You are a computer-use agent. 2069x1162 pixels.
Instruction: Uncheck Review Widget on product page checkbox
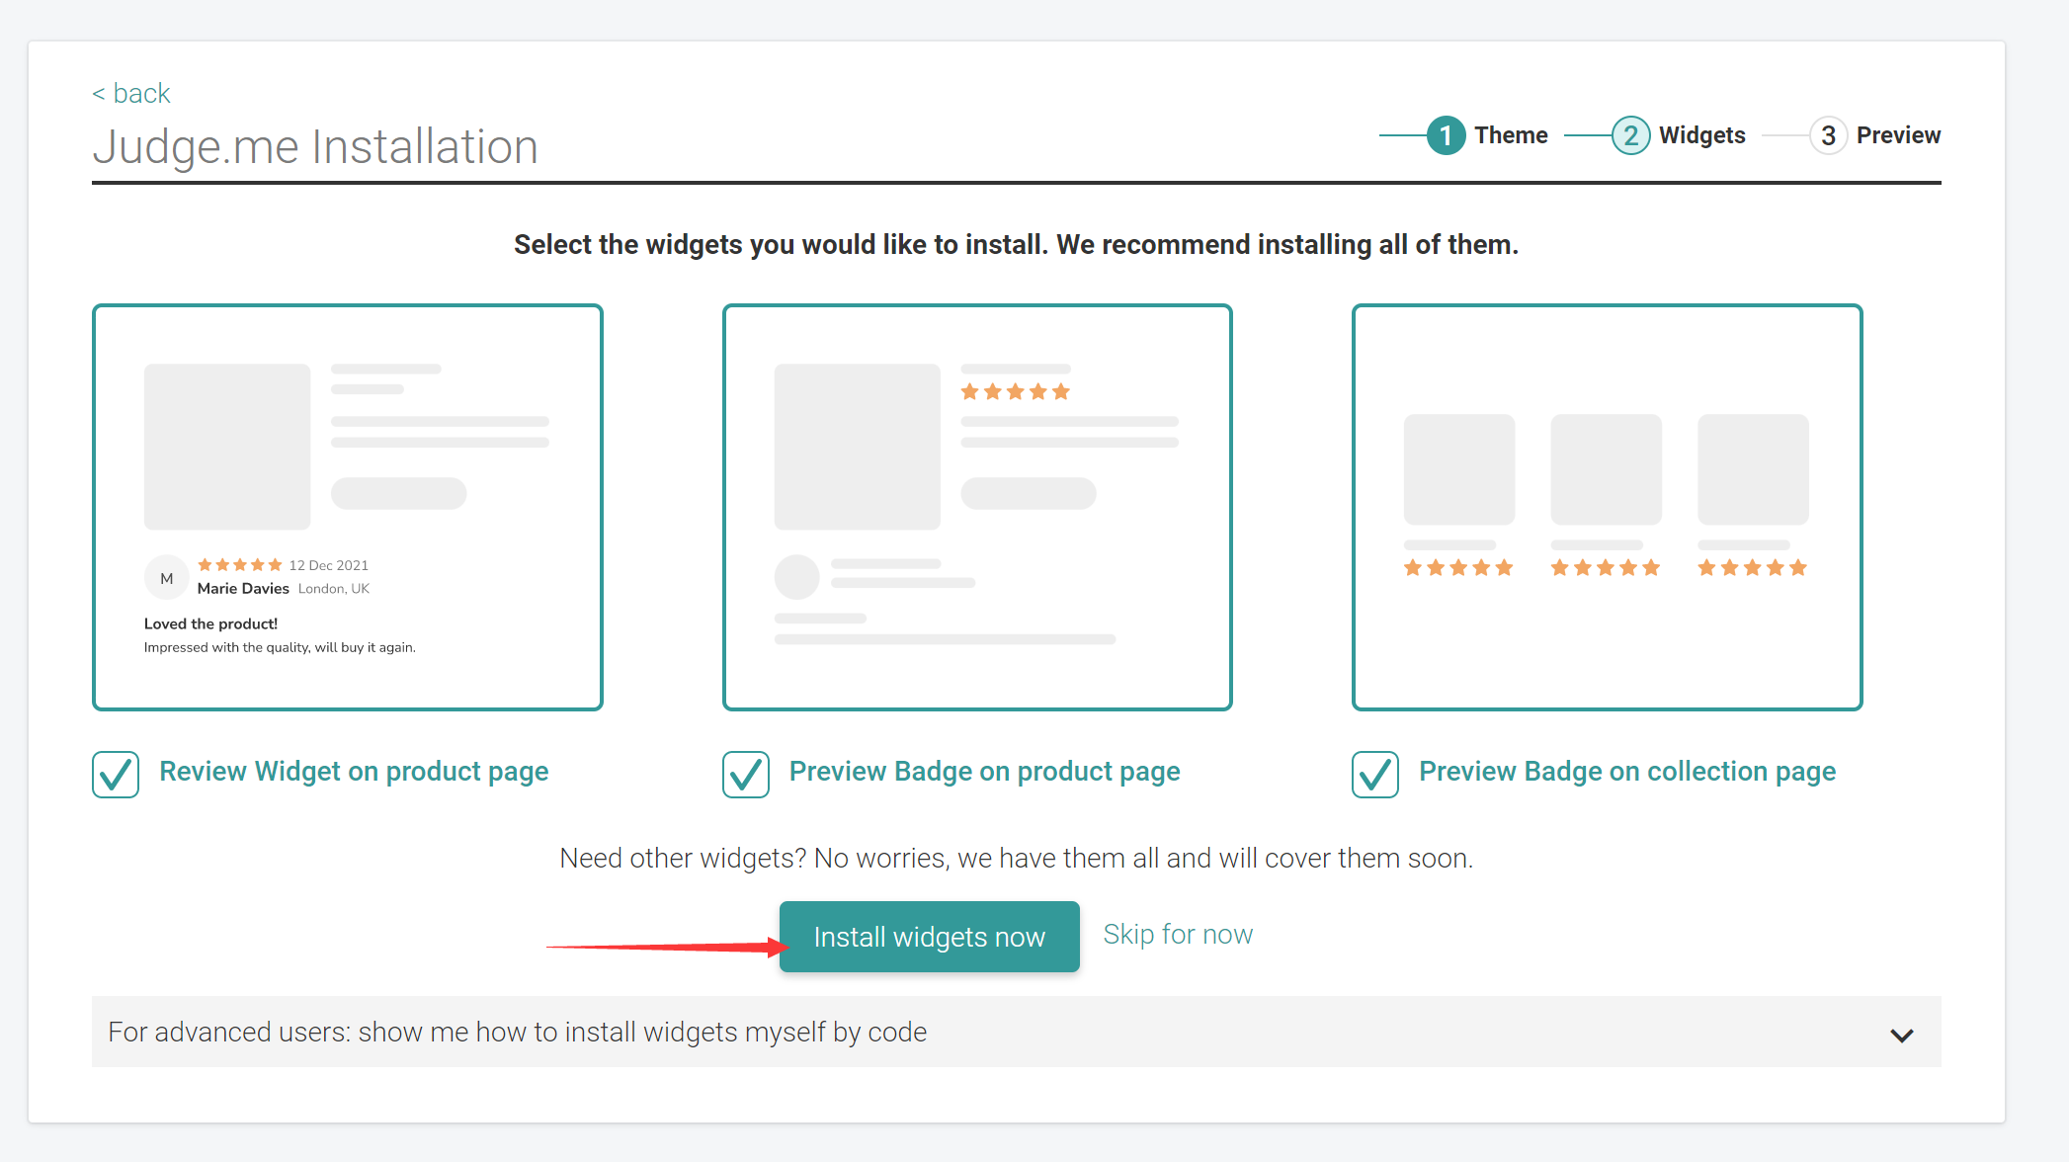[116, 774]
